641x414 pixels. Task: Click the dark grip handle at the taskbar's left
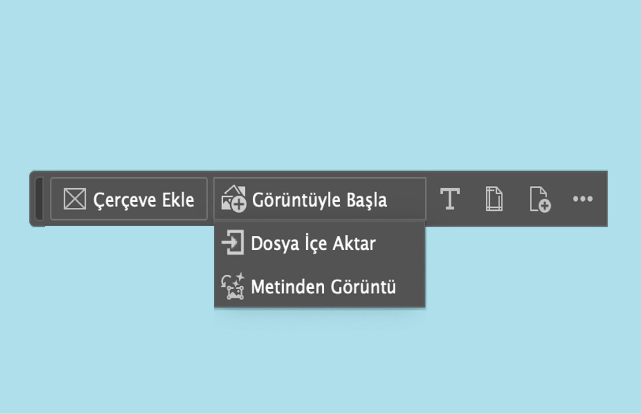coord(39,199)
